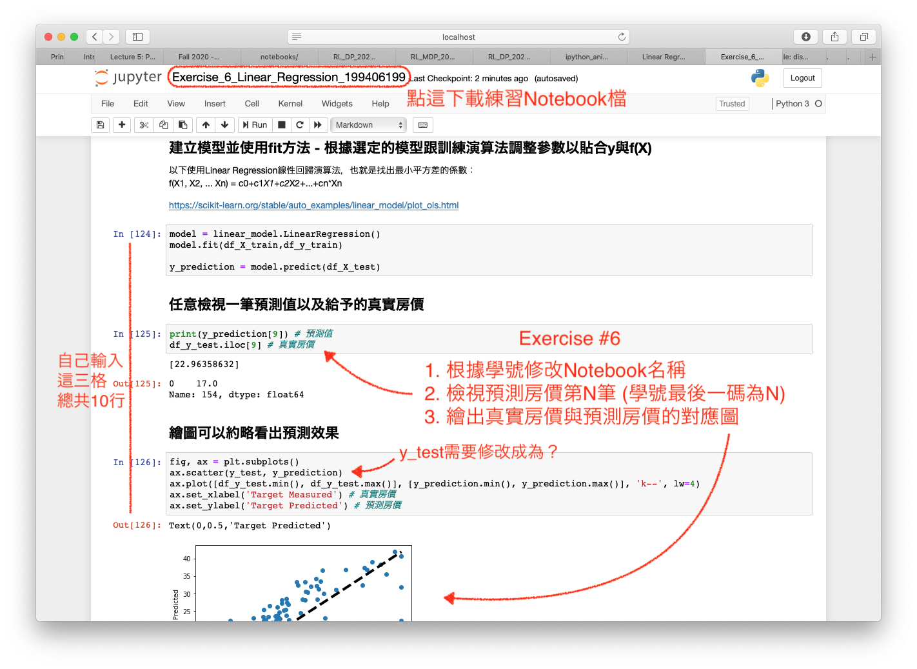Open the Kernel menu

[x=290, y=104]
